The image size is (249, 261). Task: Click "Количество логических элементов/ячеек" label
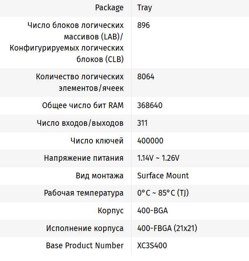(80, 82)
